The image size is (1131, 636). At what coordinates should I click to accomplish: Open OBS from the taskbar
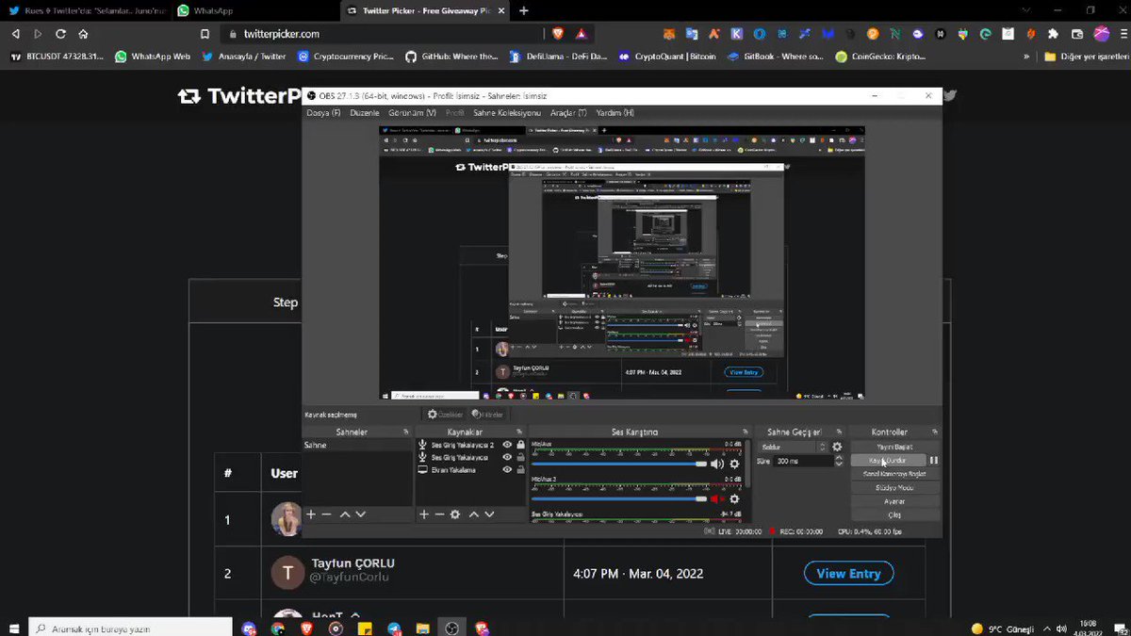452,628
